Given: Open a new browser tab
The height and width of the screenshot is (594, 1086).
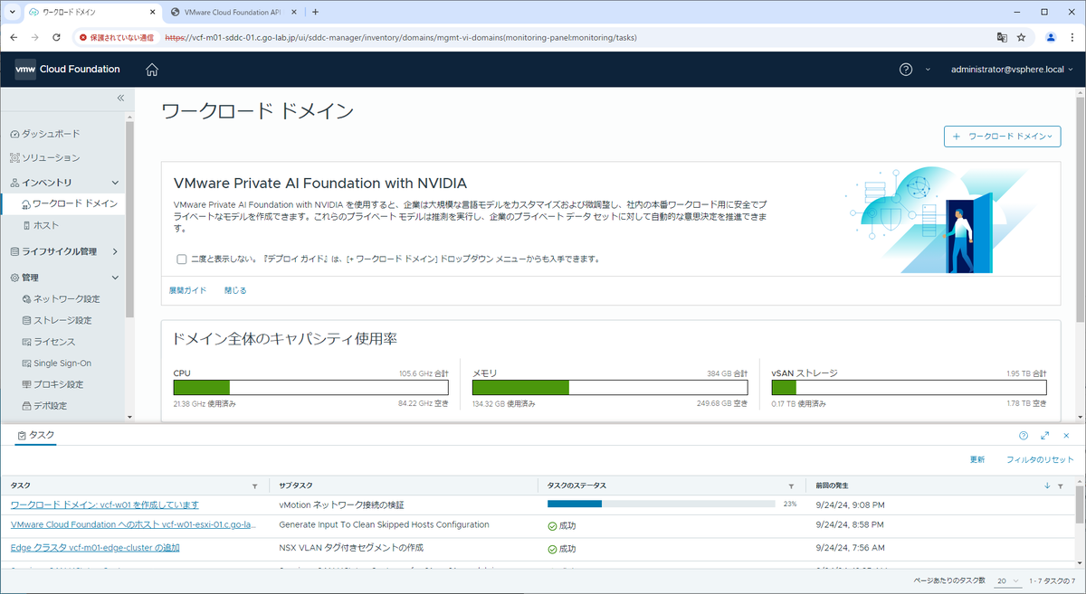Looking at the screenshot, I should click(x=315, y=12).
